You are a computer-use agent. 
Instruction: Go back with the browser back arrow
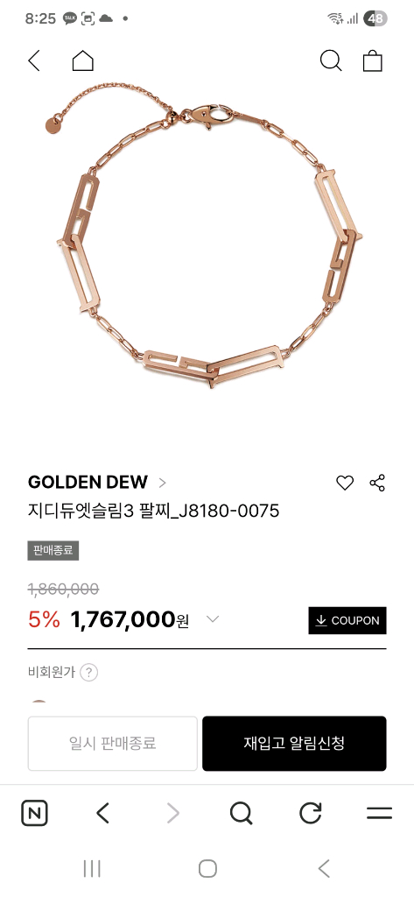(x=103, y=812)
